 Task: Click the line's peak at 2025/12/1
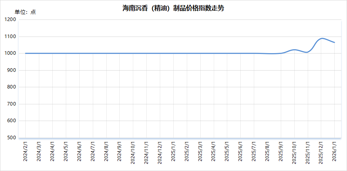(321, 38)
